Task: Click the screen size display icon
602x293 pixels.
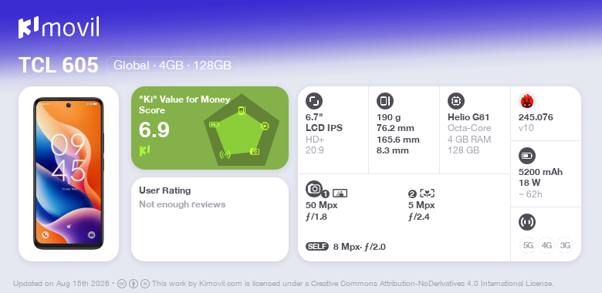Action: coord(314,101)
